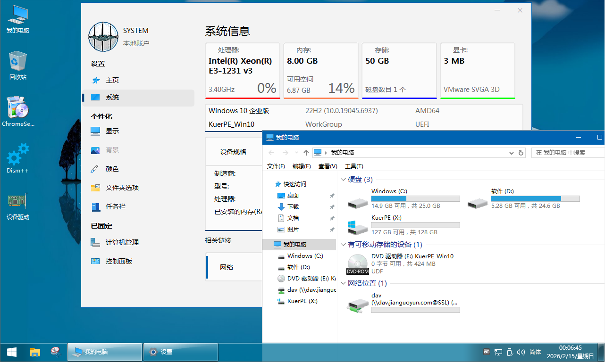Open the 工具(T) menu

coord(354,166)
